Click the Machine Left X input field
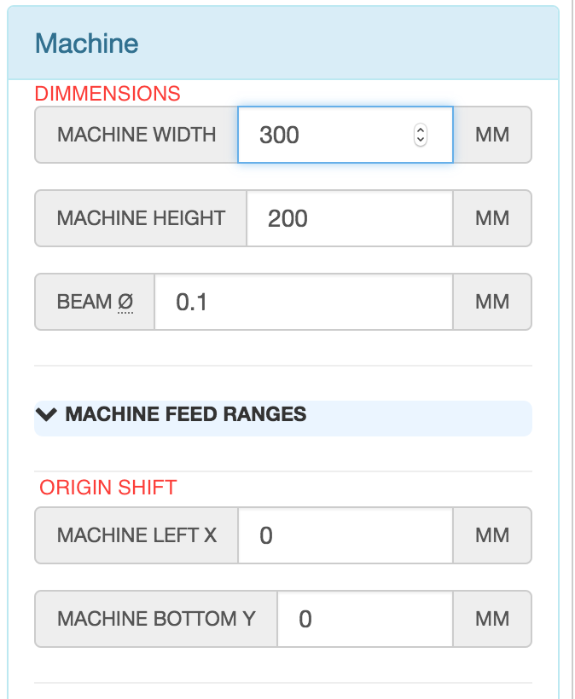575x699 pixels. (345, 535)
